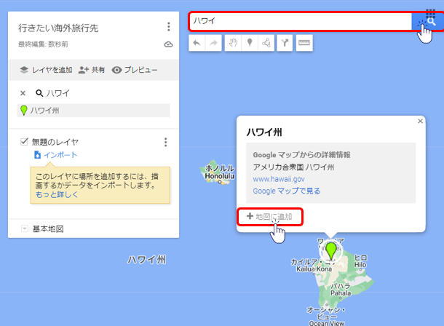Open 無題のレイヤ layer options menu
The image size is (444, 326).
click(166, 142)
